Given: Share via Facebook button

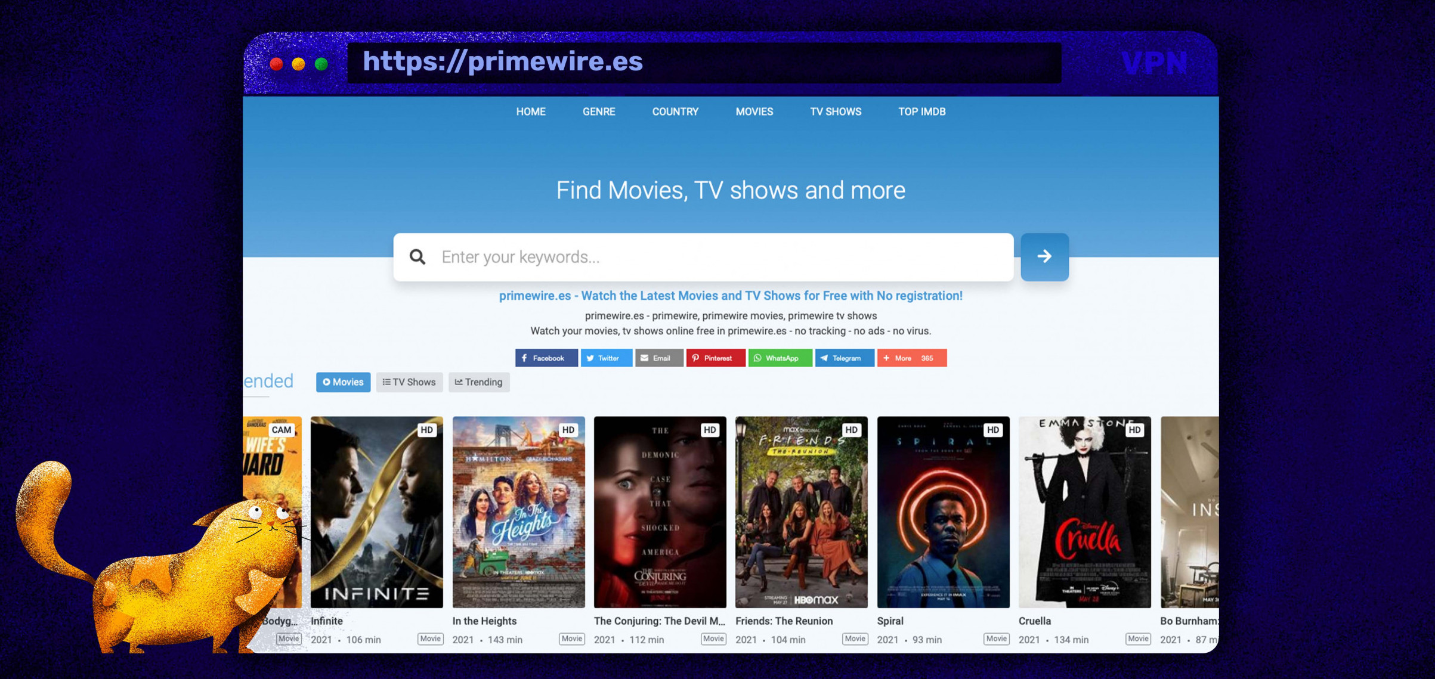Looking at the screenshot, I should pyautogui.click(x=546, y=358).
